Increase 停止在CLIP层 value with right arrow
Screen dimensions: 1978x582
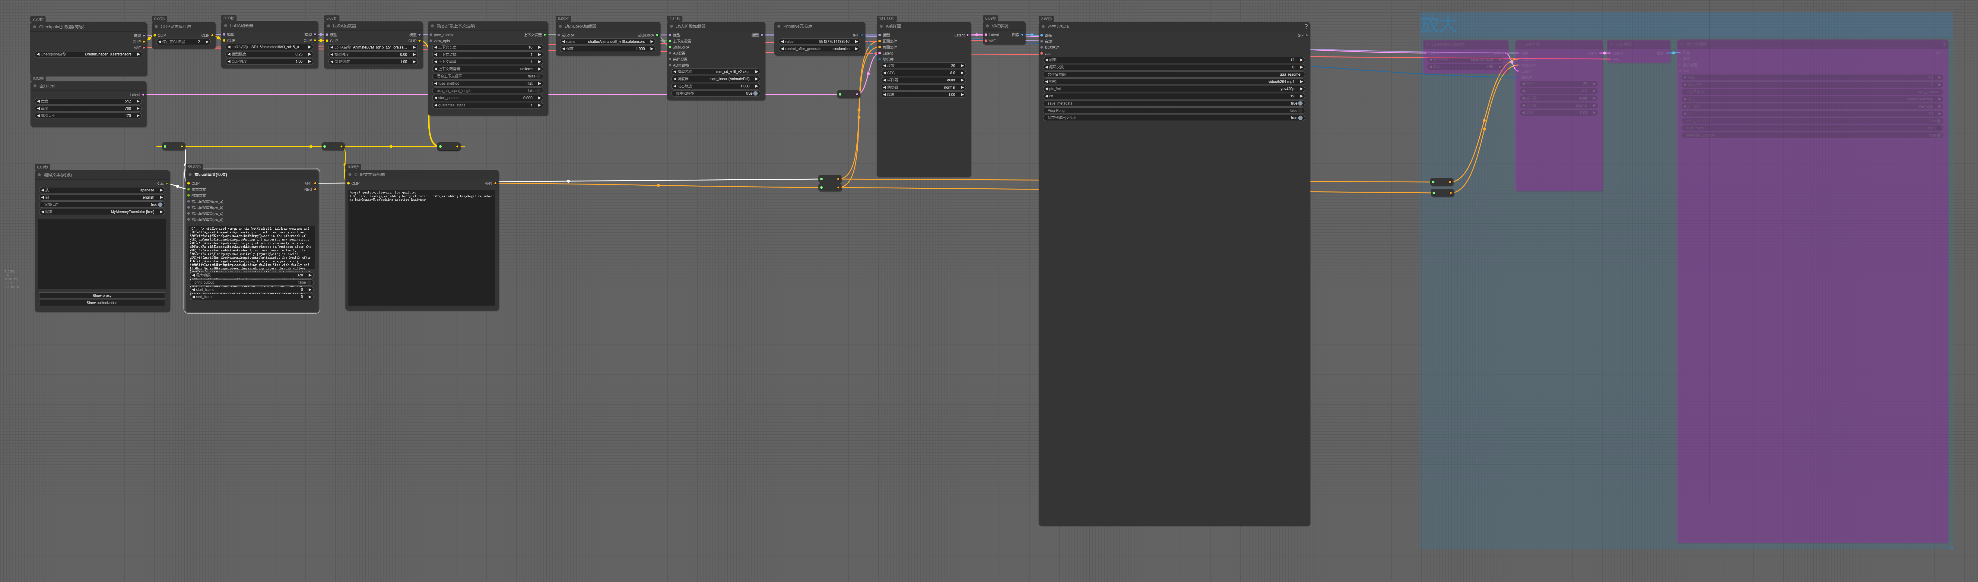click(x=207, y=42)
